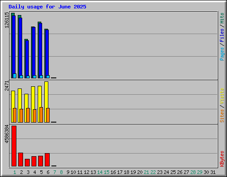Click the 'Sites / Visits' legend label
The image size is (227, 177).
[x=222, y=105]
